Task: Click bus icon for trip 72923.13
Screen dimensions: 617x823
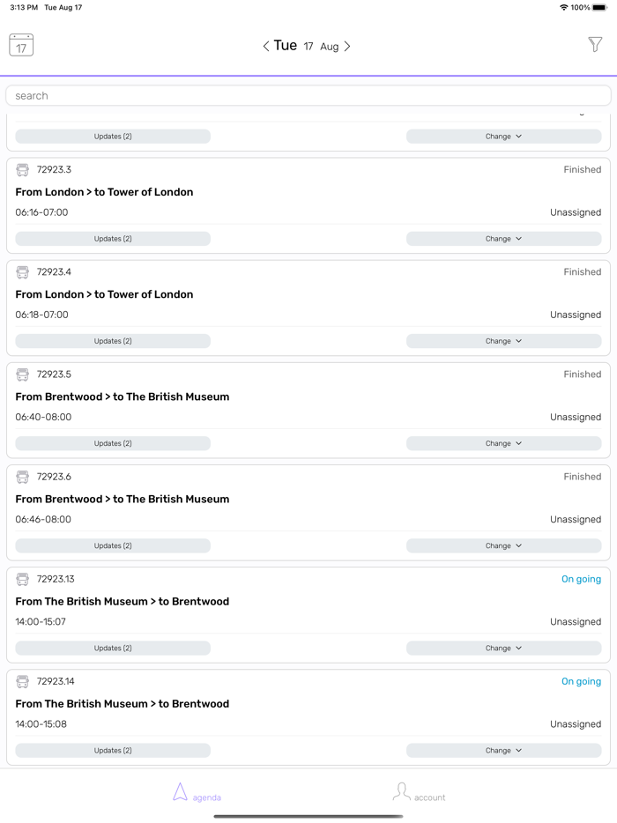Action: (23, 579)
